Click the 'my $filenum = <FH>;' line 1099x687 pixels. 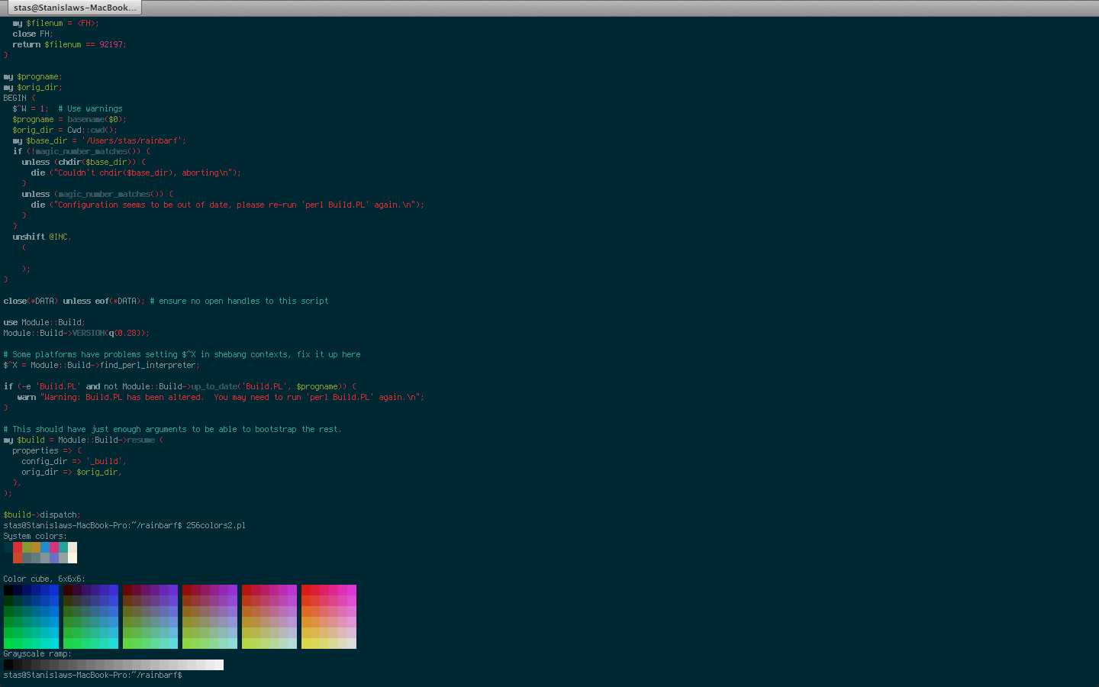[x=56, y=24]
